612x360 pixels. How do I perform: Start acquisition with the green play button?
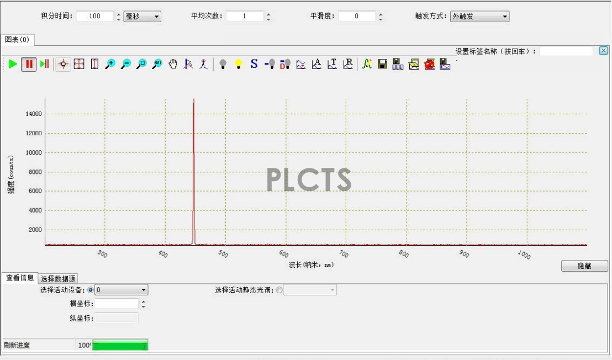pyautogui.click(x=13, y=64)
